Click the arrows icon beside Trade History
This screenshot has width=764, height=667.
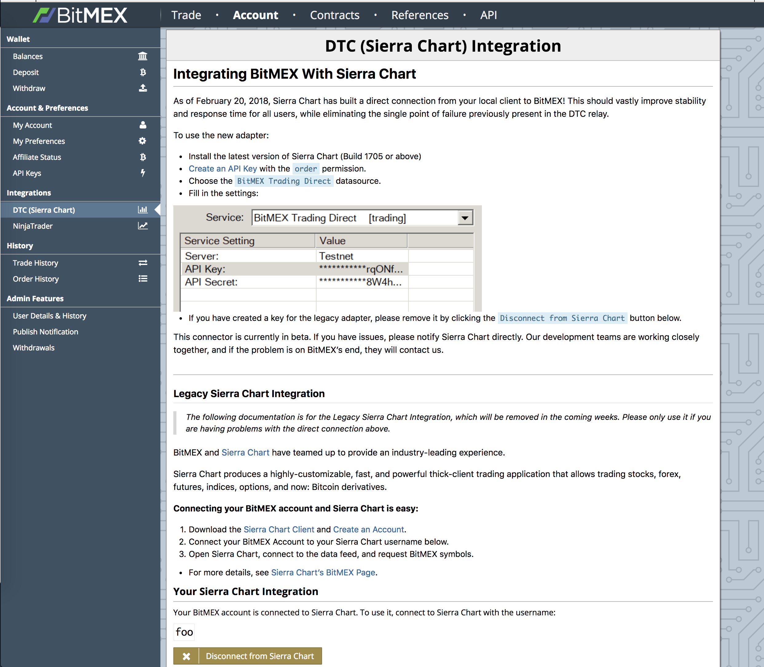pyautogui.click(x=143, y=263)
